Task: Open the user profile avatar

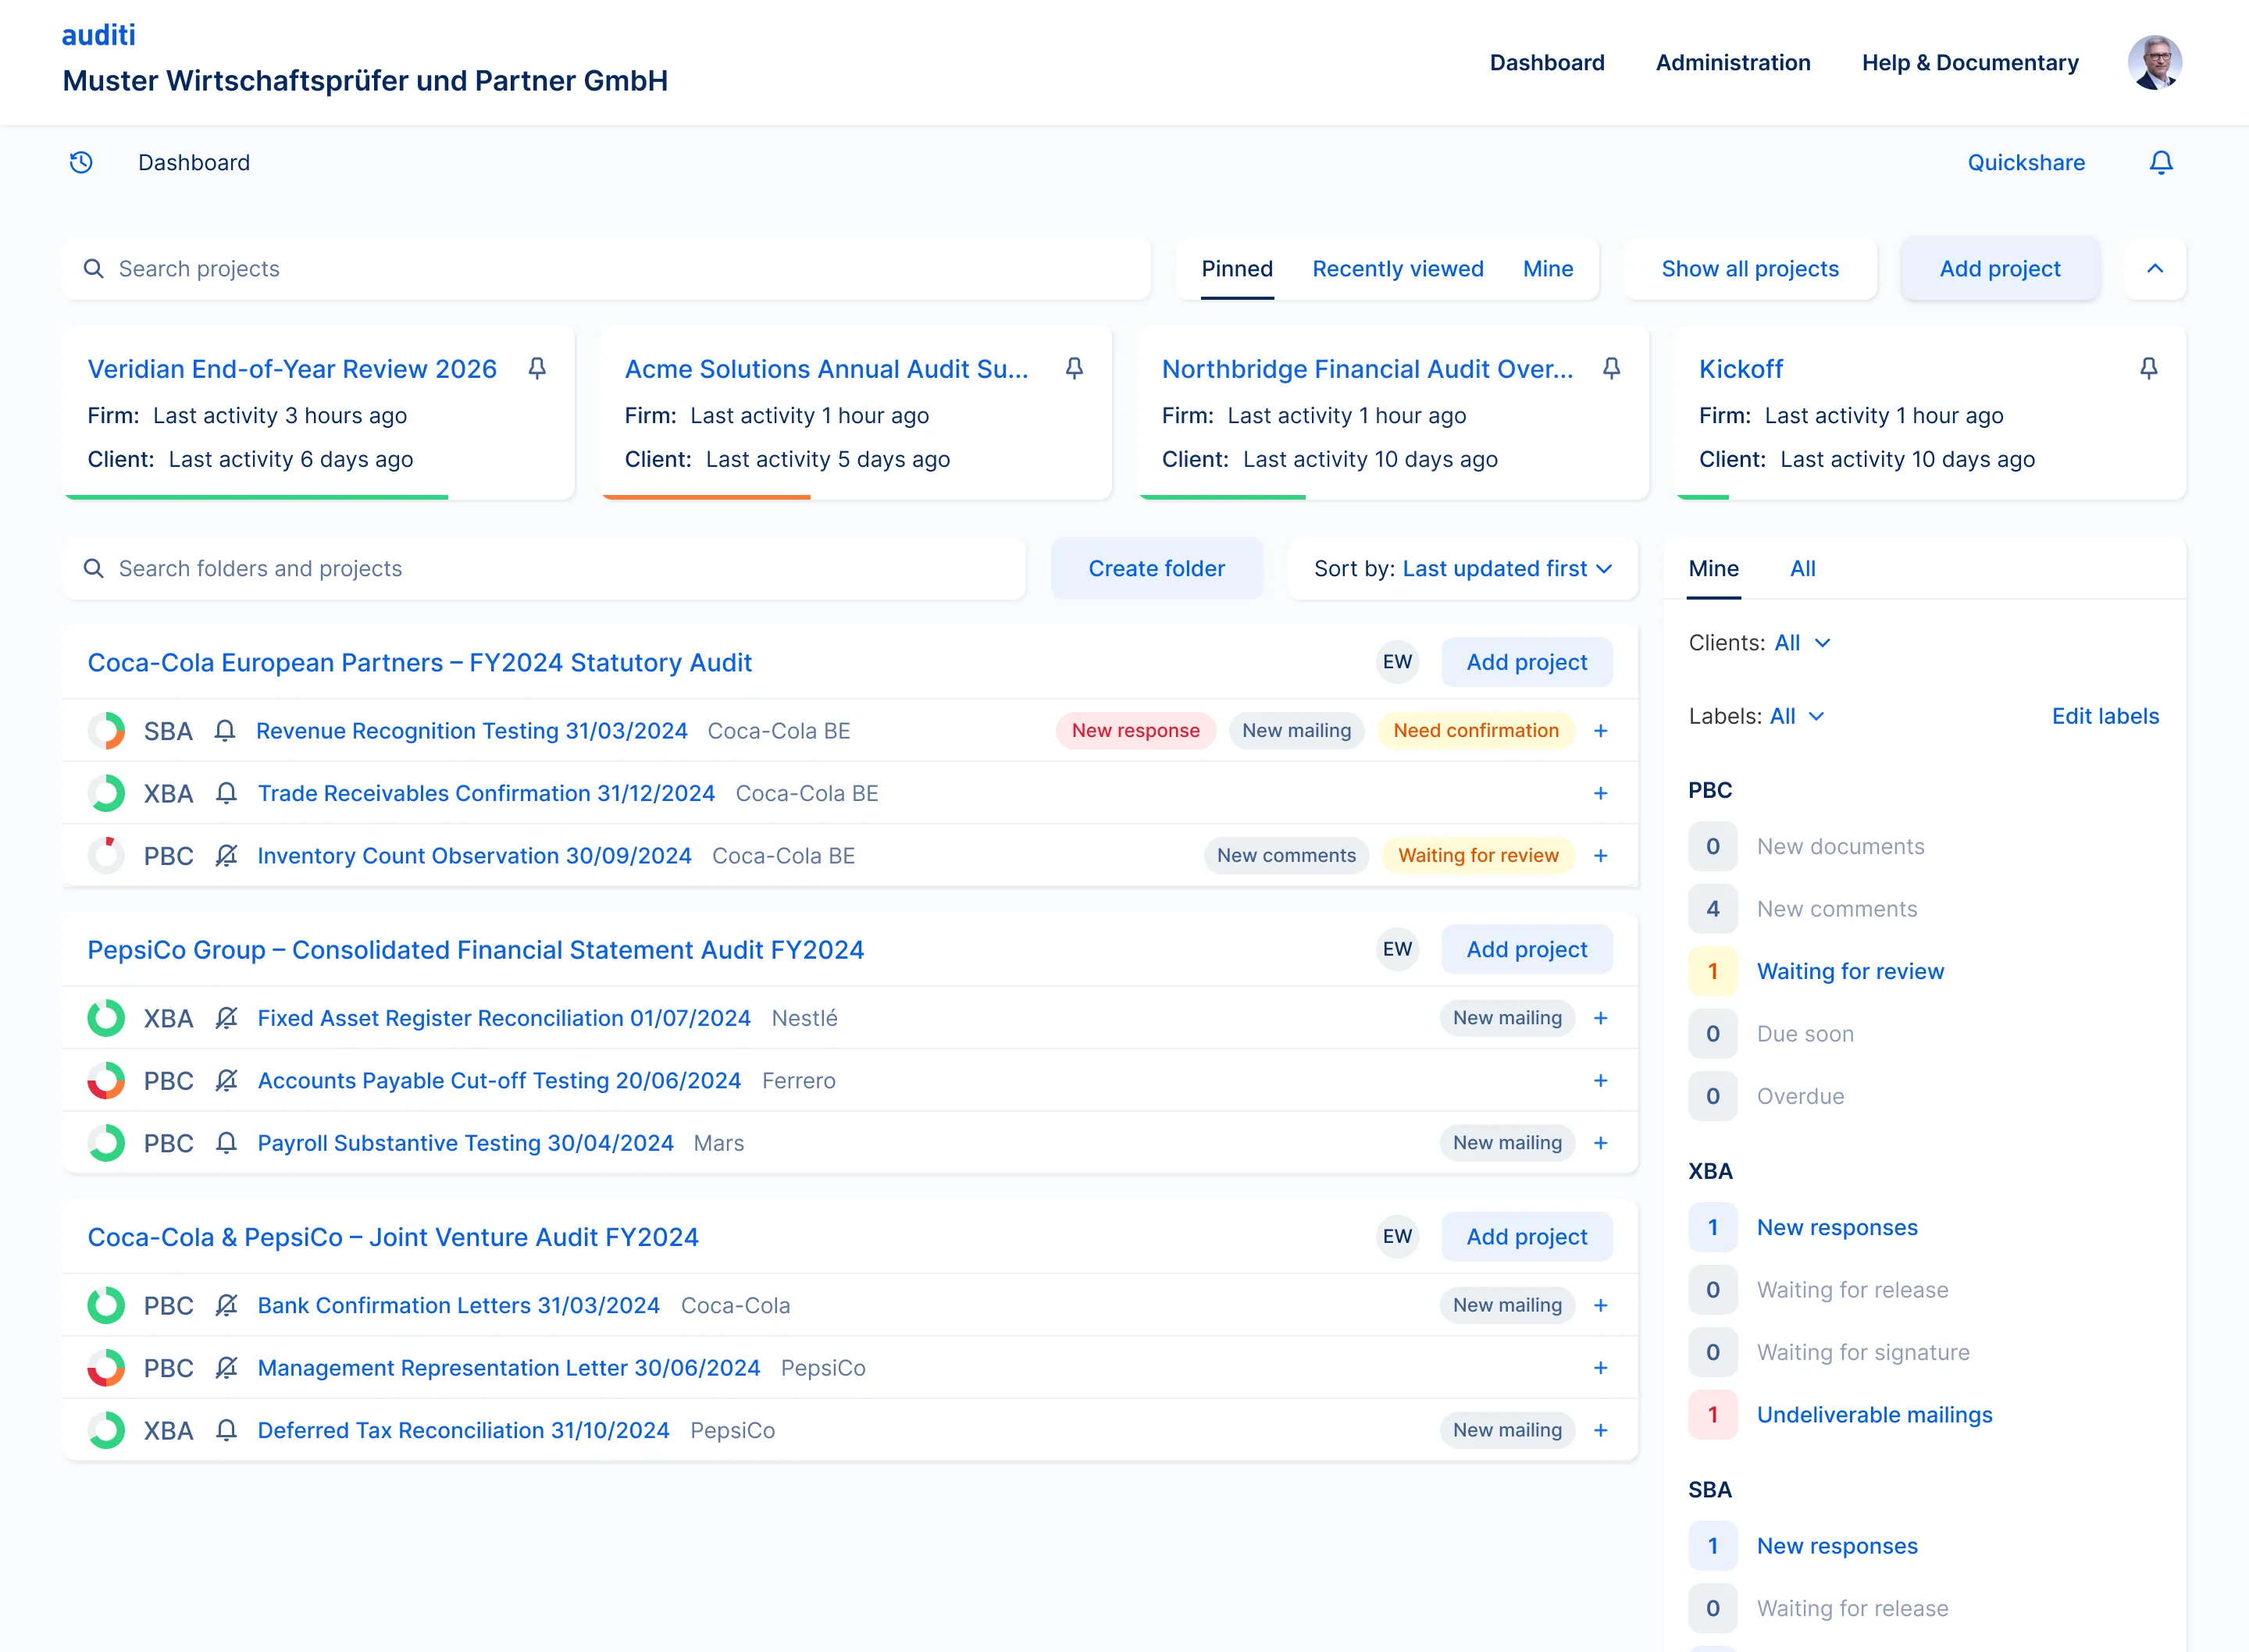Action: (x=2154, y=62)
